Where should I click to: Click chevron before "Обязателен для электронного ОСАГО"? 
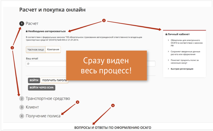tap(169, 40)
